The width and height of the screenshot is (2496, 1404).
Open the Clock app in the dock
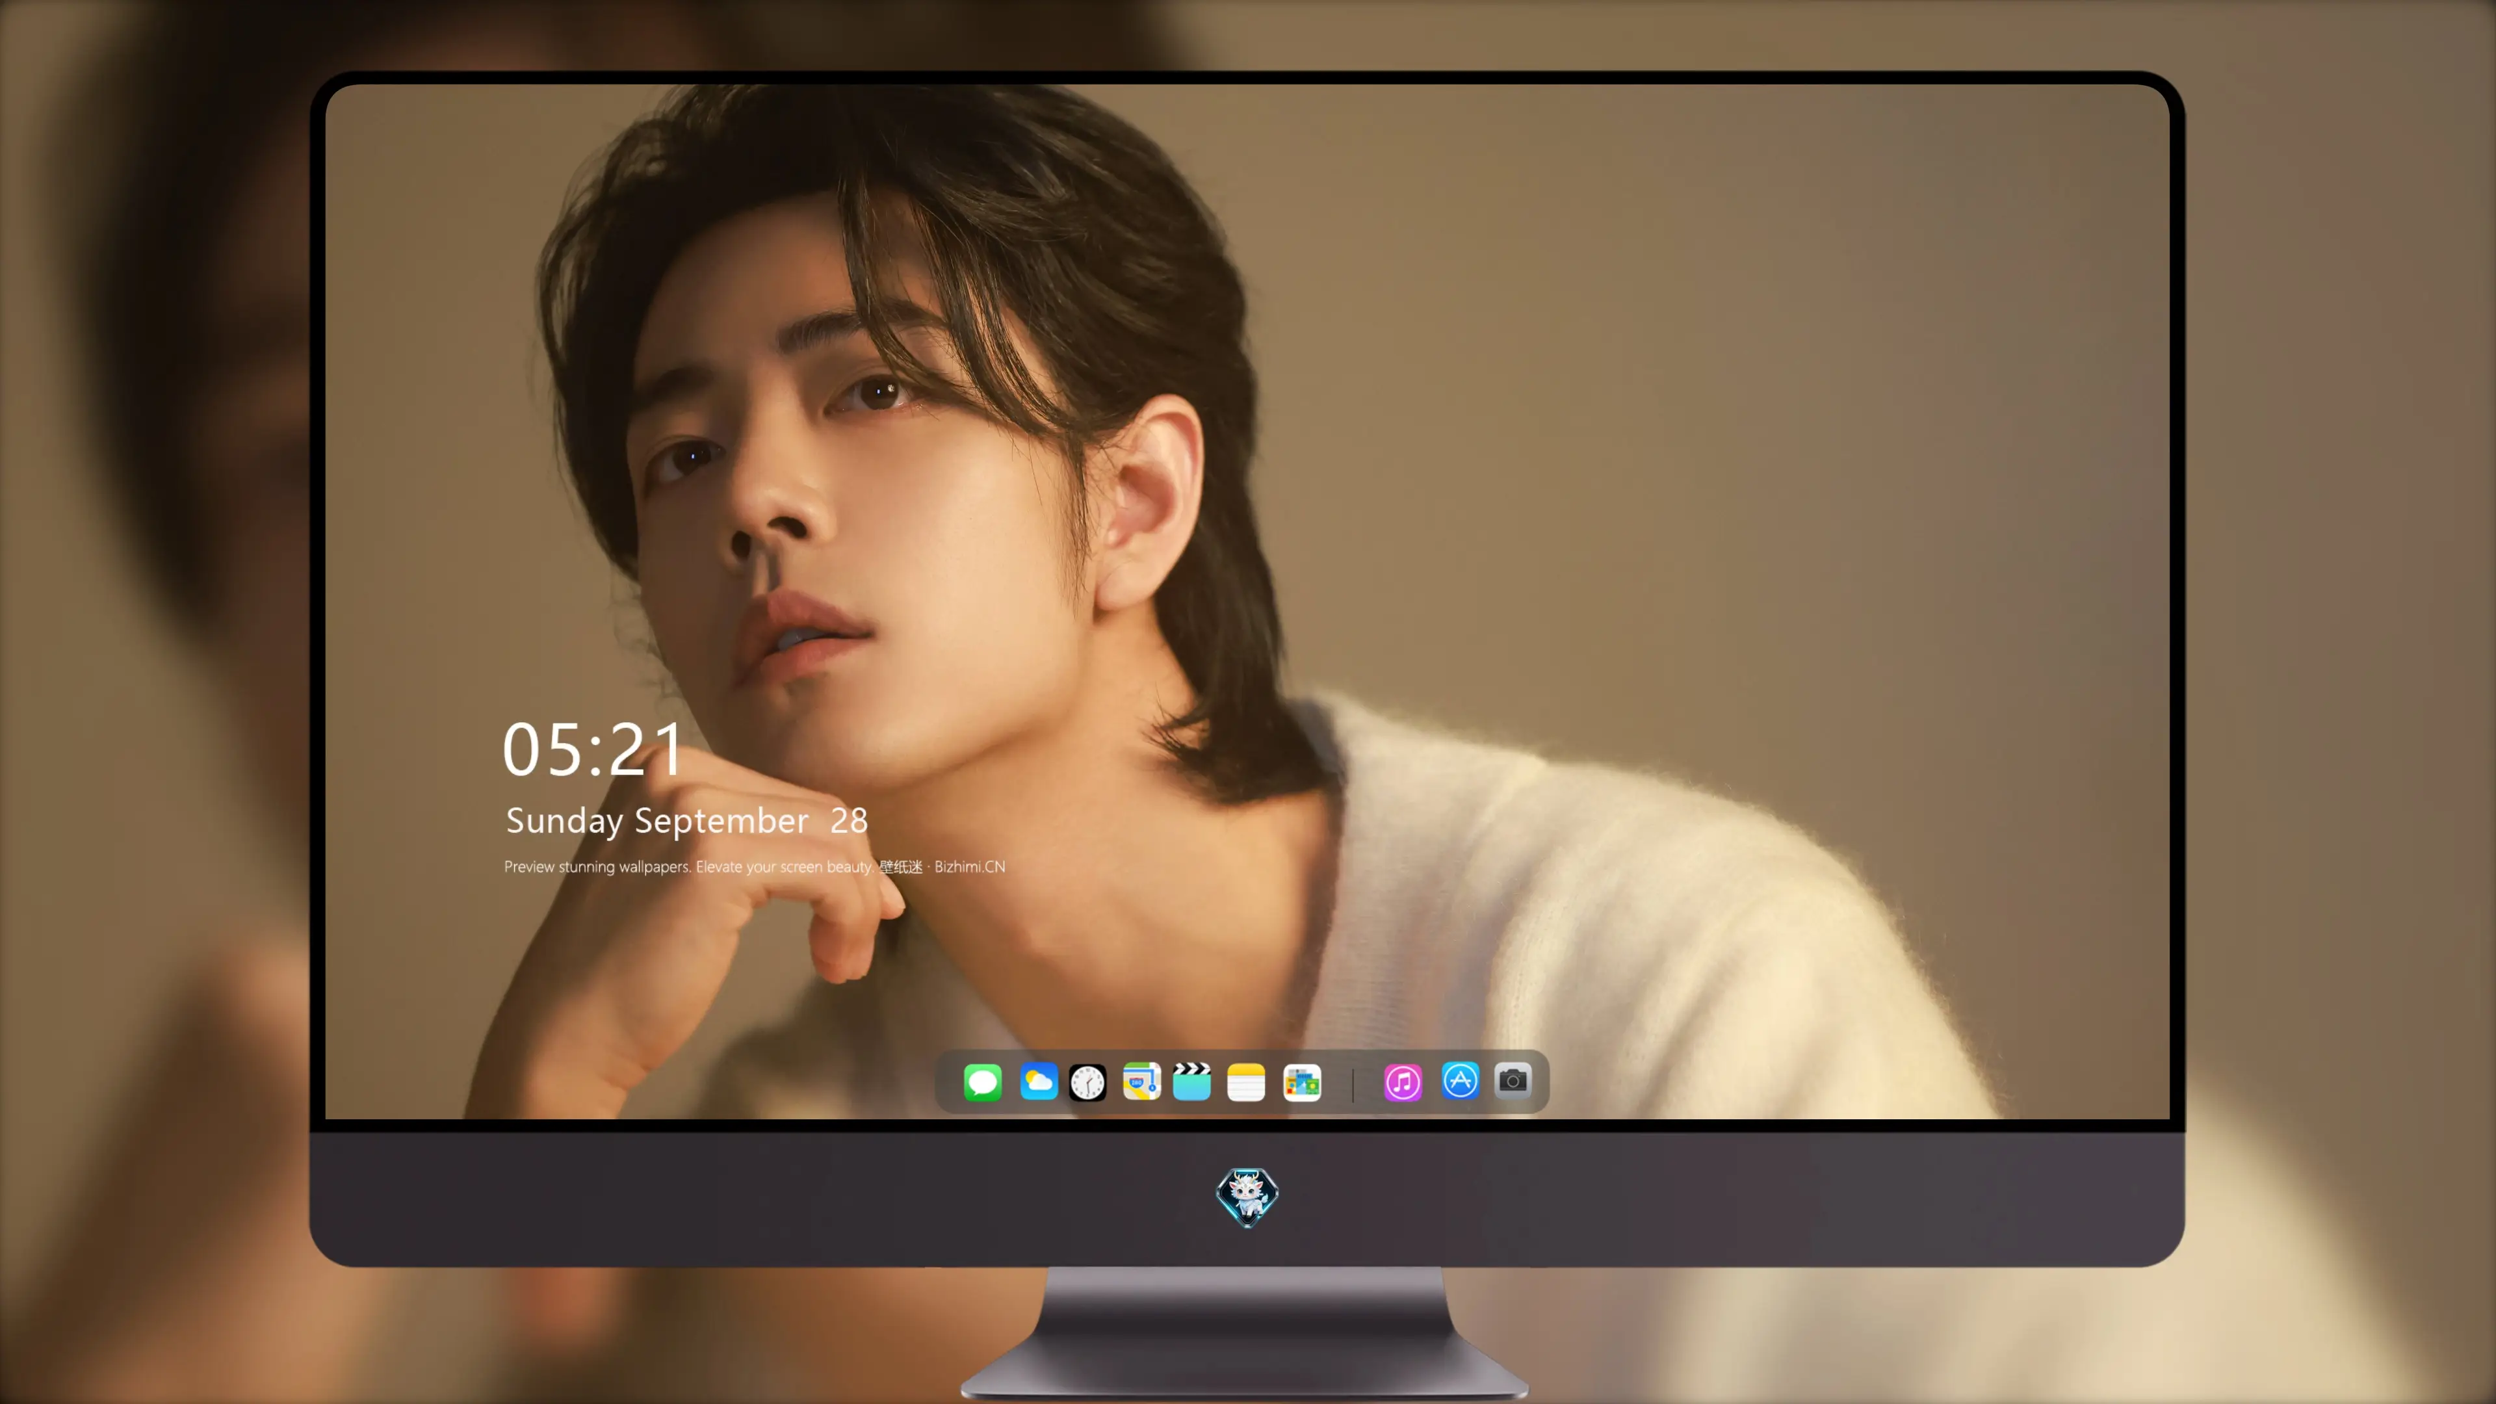pos(1087,1082)
